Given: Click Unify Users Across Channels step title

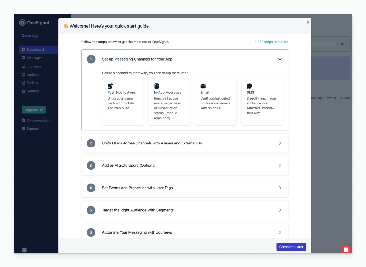Looking at the screenshot, I should 152,143.
